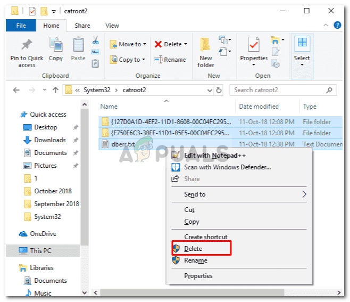
Task: Click System32 in the address breadcrumb
Action: [x=97, y=90]
